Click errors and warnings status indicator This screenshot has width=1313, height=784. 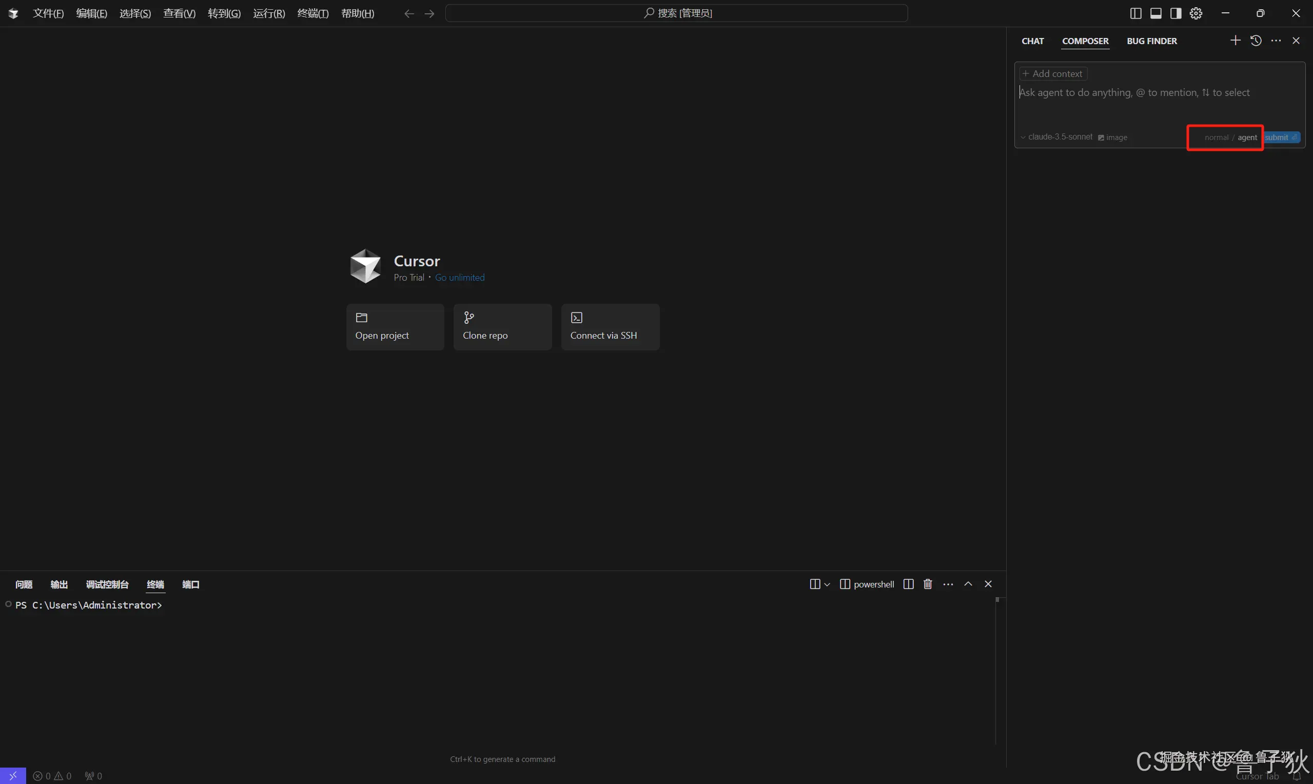(52, 776)
